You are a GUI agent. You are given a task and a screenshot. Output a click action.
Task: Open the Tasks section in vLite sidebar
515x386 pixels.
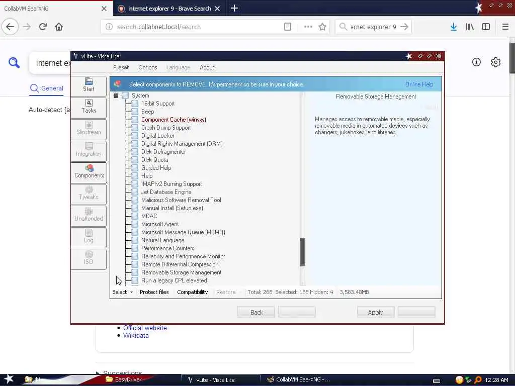tap(89, 107)
